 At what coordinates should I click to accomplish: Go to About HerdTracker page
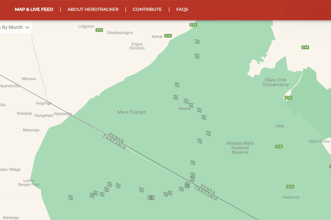[93, 9]
